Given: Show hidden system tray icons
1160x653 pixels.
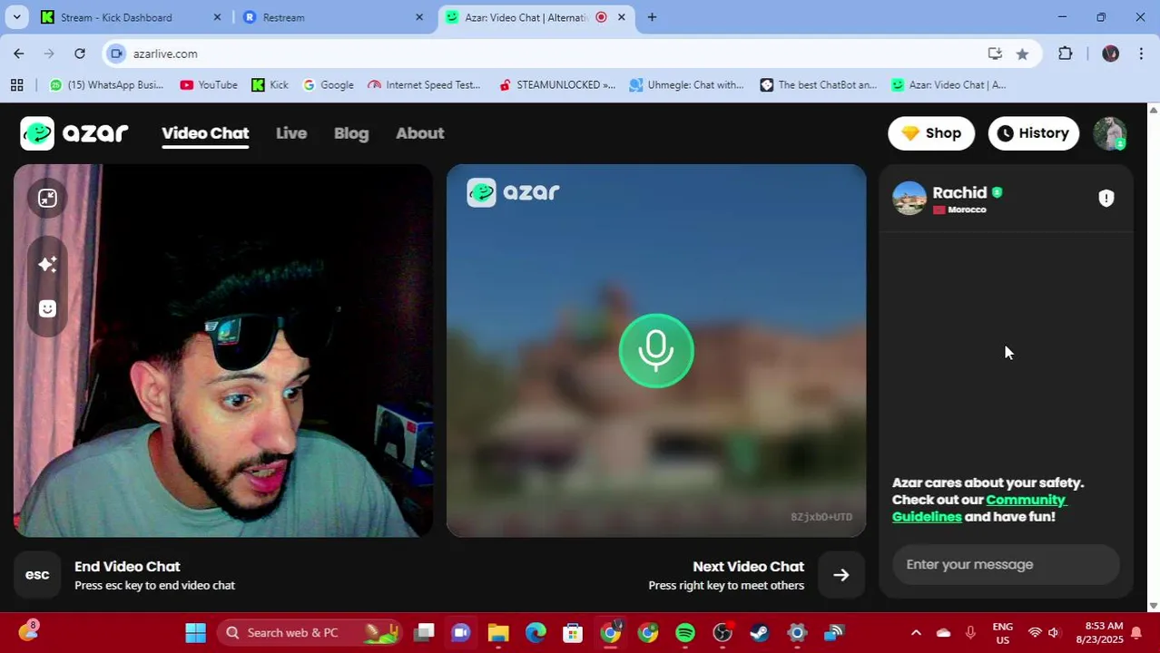Looking at the screenshot, I should 916,633.
